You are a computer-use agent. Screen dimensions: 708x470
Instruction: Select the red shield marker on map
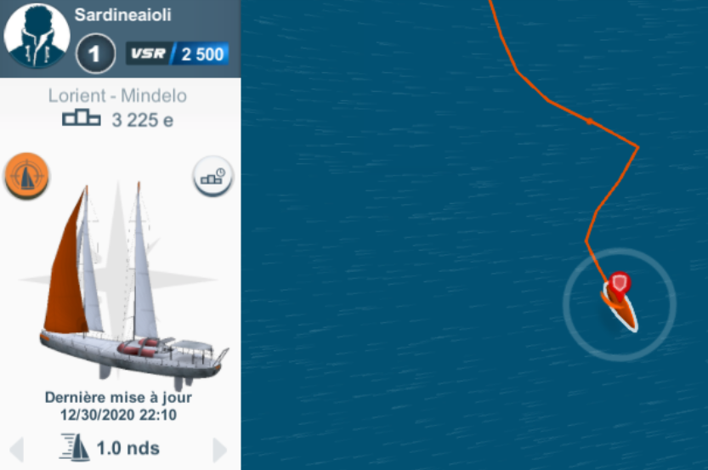pyautogui.click(x=619, y=286)
